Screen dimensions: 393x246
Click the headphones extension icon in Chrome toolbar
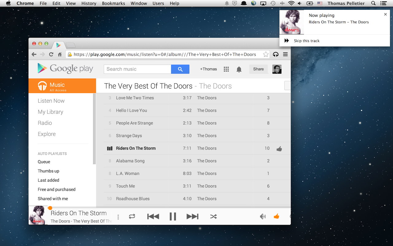tap(276, 54)
